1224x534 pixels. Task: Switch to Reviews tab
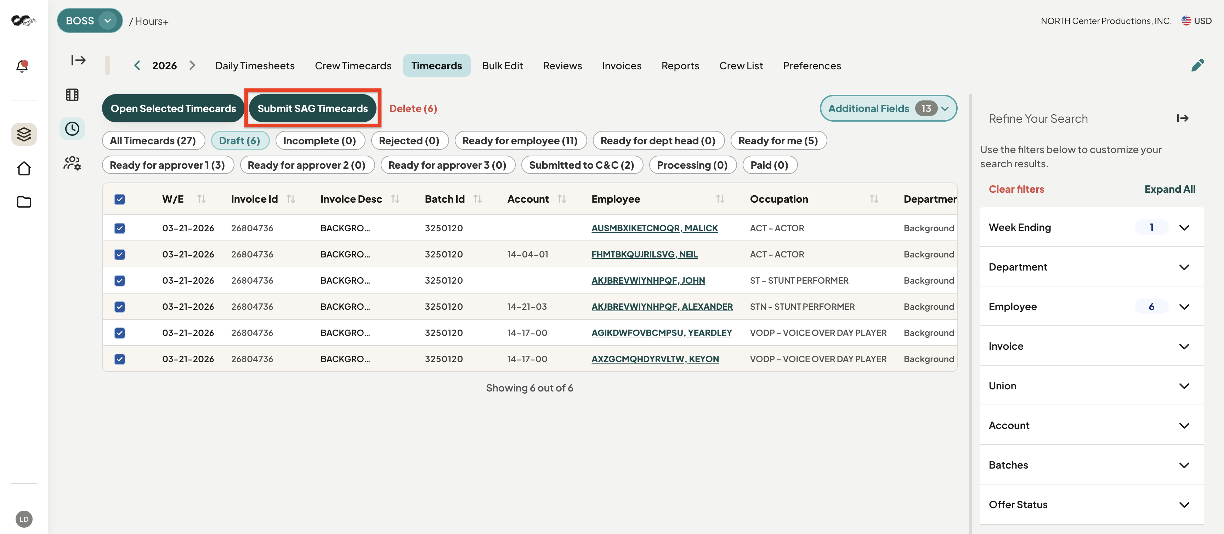(x=562, y=65)
